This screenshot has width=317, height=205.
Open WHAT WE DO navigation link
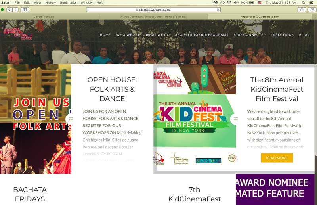pos(158,35)
